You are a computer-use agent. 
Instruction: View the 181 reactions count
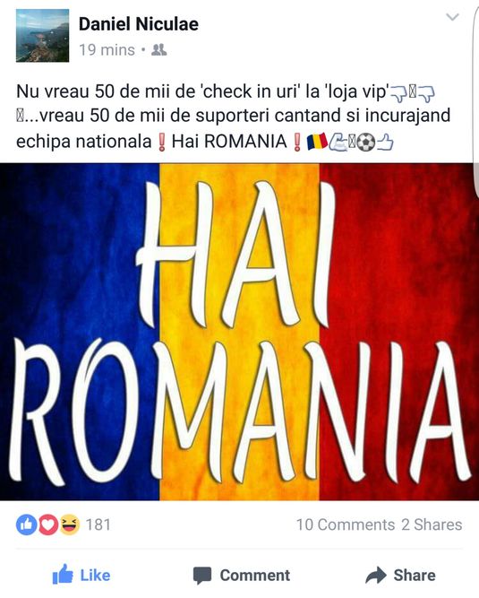[x=98, y=524]
